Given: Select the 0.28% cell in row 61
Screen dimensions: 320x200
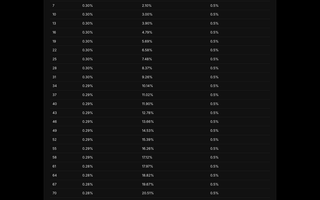Looking at the screenshot, I should point(87,166).
